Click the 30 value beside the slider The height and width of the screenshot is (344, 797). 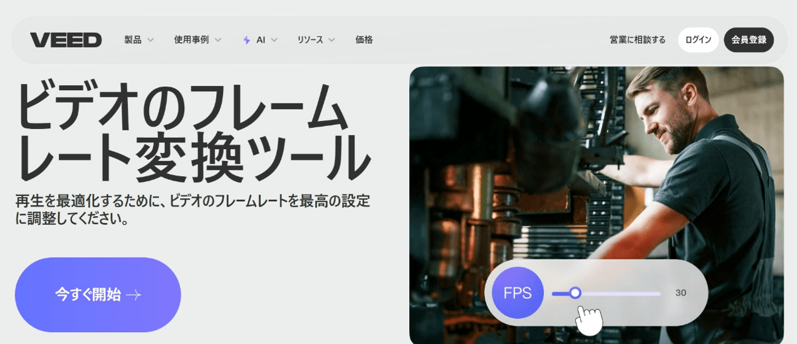(680, 293)
